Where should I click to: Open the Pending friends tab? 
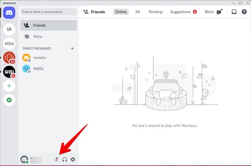(x=155, y=12)
